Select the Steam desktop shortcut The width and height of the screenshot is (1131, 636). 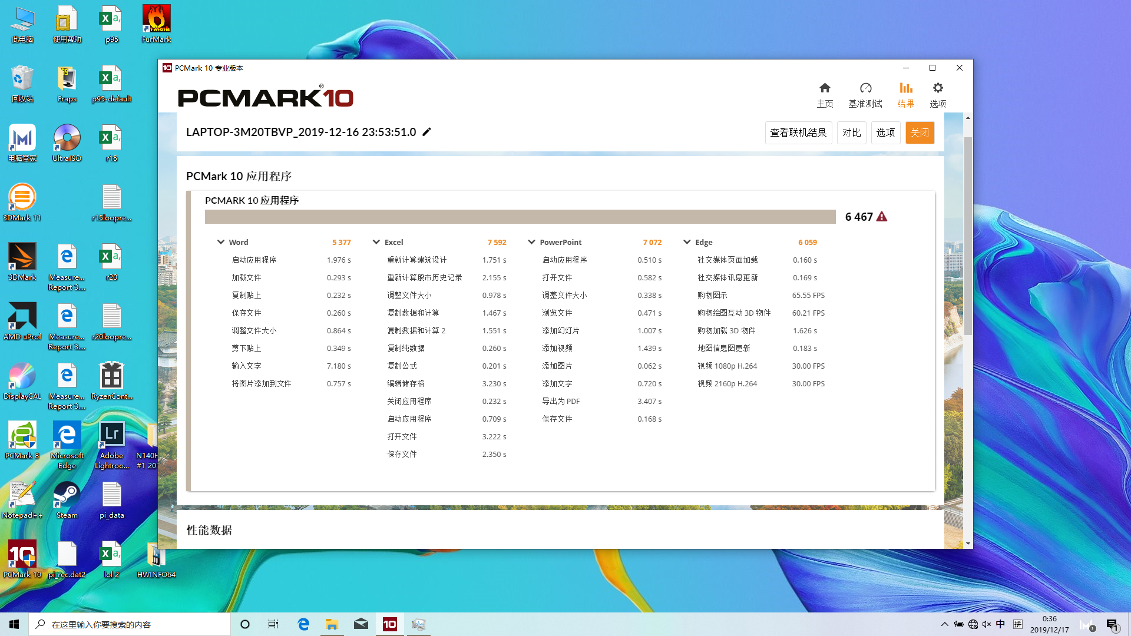(67, 501)
